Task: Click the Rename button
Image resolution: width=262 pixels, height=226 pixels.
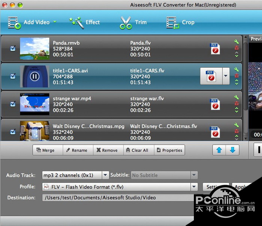Action: pos(78,150)
